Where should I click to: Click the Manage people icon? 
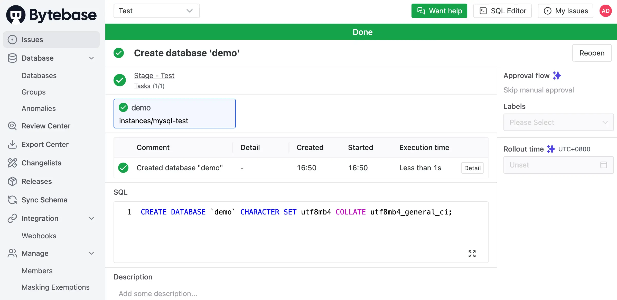pyautogui.click(x=12, y=253)
